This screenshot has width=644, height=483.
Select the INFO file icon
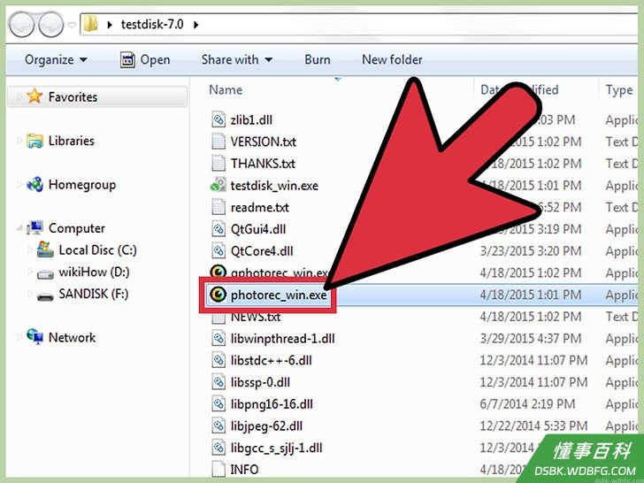click(218, 469)
